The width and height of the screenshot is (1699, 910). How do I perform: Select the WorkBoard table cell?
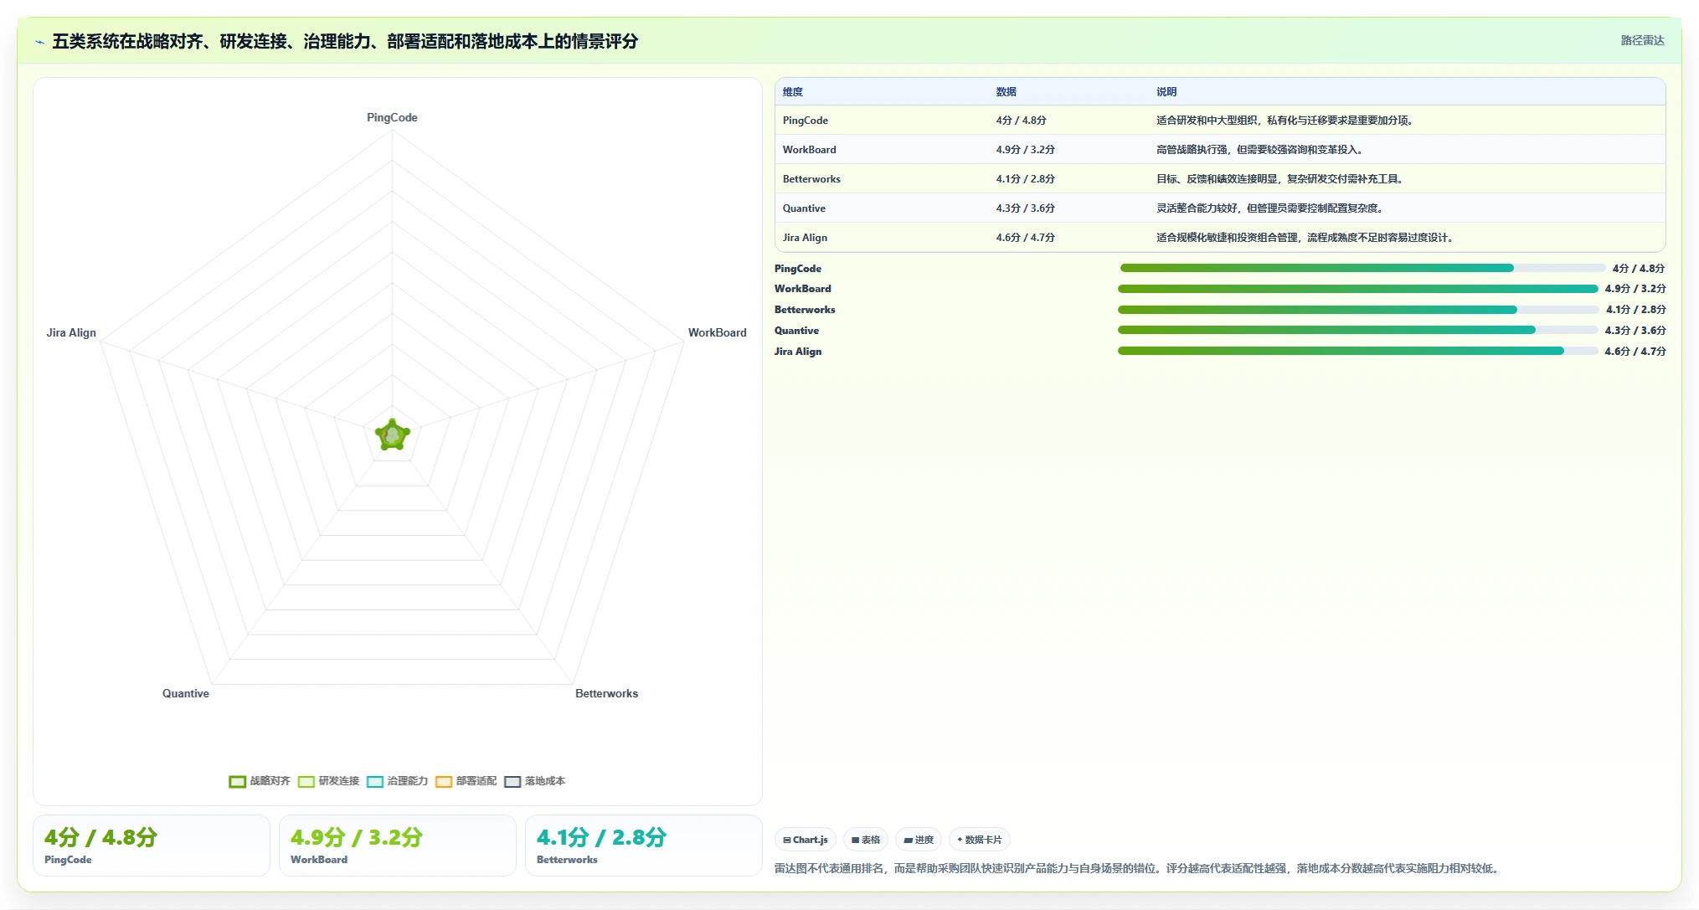pos(809,150)
